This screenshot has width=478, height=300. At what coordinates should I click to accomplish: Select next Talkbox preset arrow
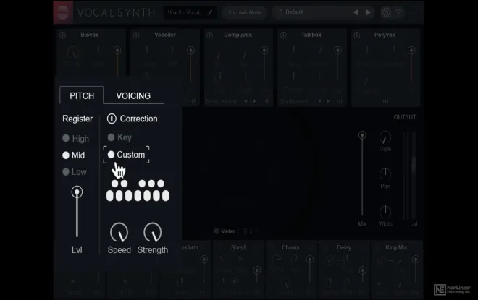(x=328, y=101)
